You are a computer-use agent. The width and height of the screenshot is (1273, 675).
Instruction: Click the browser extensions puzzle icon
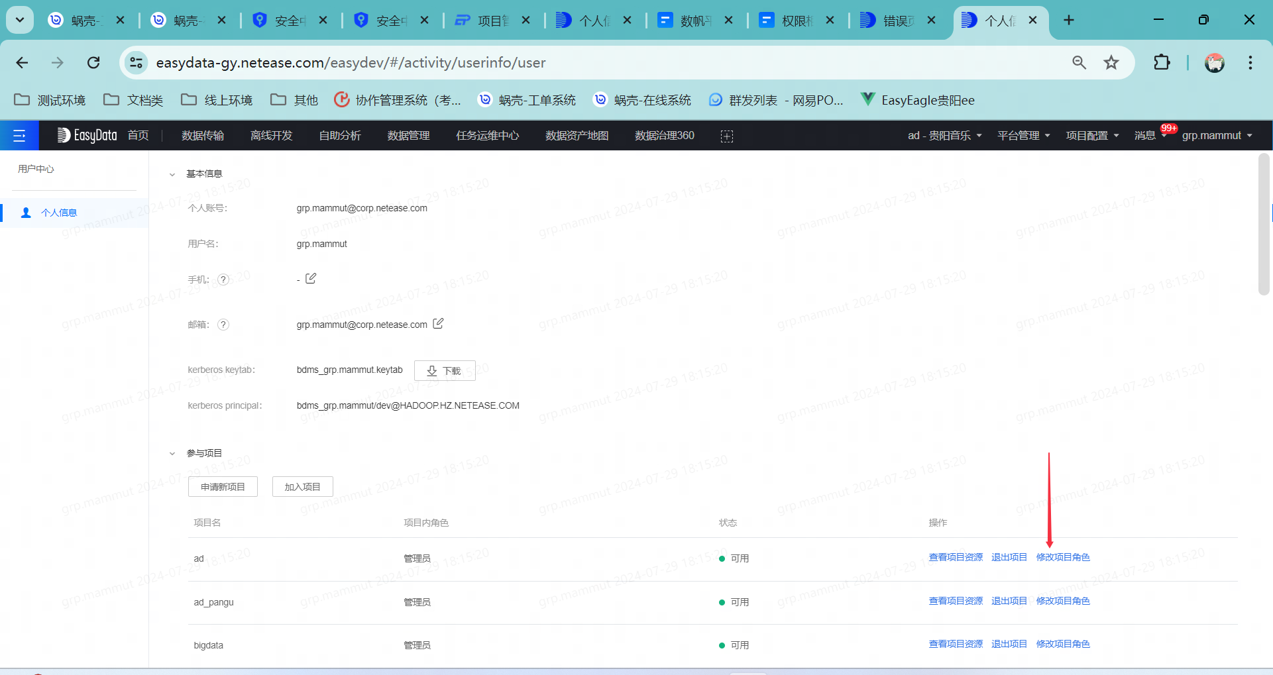[x=1162, y=62]
